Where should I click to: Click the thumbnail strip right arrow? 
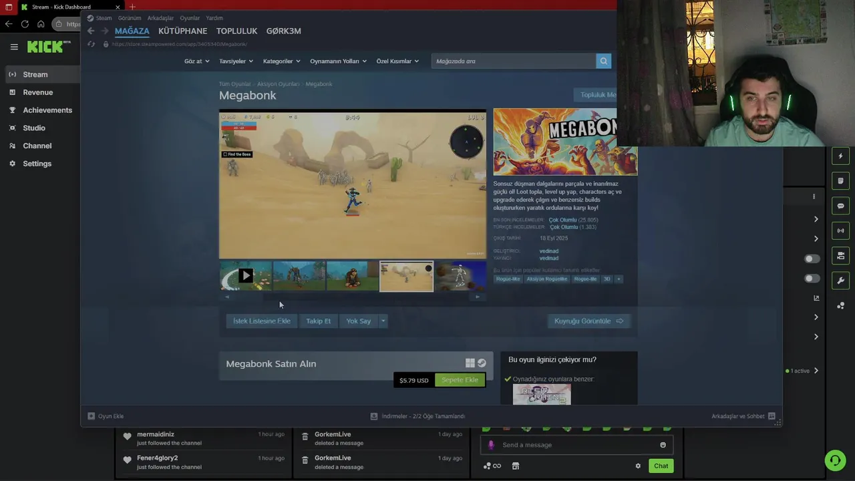pos(477,297)
